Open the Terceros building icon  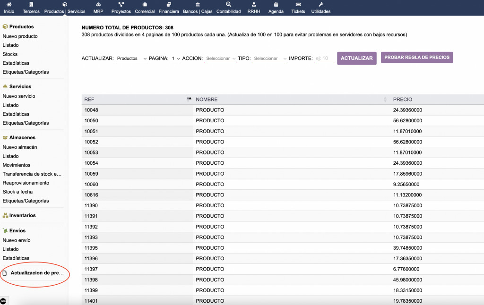[31, 4]
